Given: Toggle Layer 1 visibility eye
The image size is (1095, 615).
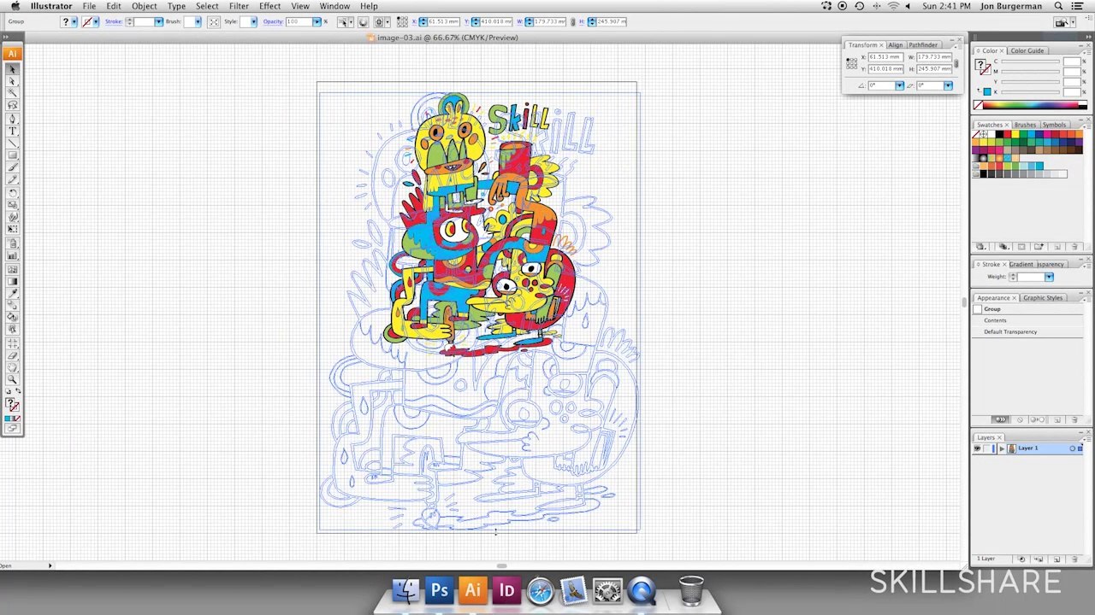Looking at the screenshot, I should [977, 448].
